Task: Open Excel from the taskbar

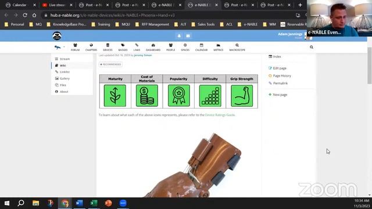Action: 94,203
